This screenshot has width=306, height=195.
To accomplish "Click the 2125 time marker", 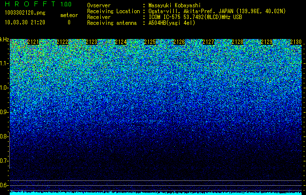I will (x=150, y=42).
